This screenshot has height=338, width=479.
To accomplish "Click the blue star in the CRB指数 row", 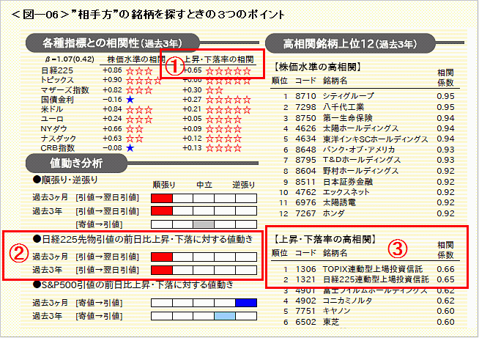I will 130,148.
